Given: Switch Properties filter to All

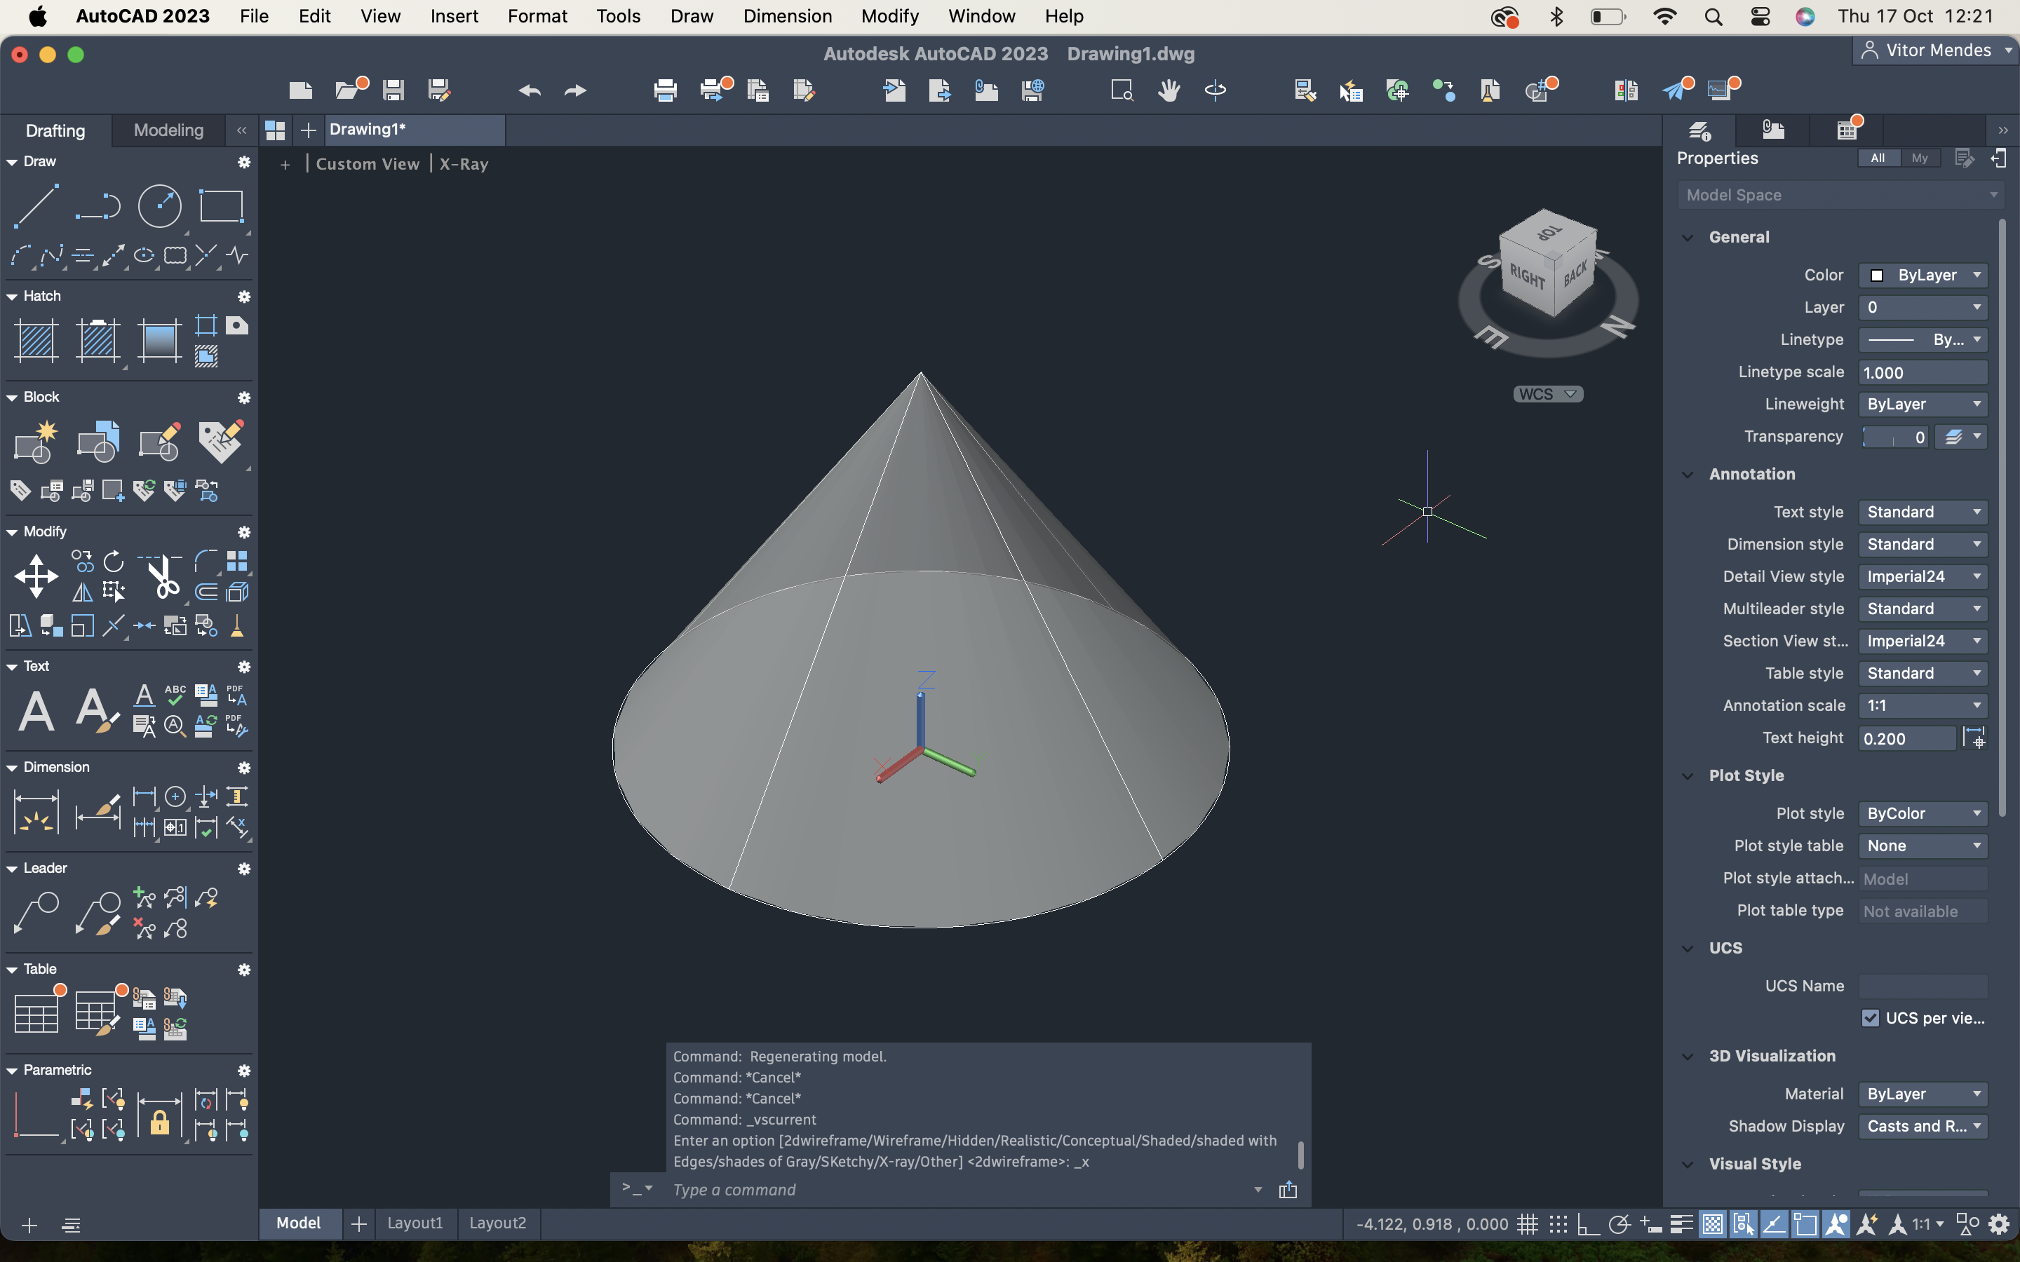Looking at the screenshot, I should (1878, 158).
